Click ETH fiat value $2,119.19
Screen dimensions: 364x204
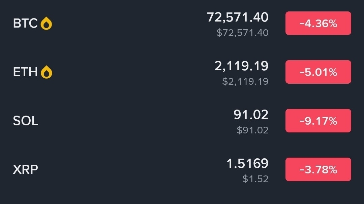click(245, 81)
